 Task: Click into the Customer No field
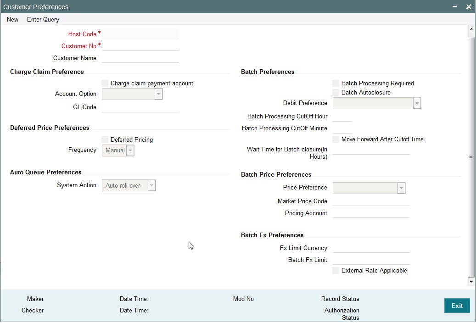click(140, 46)
